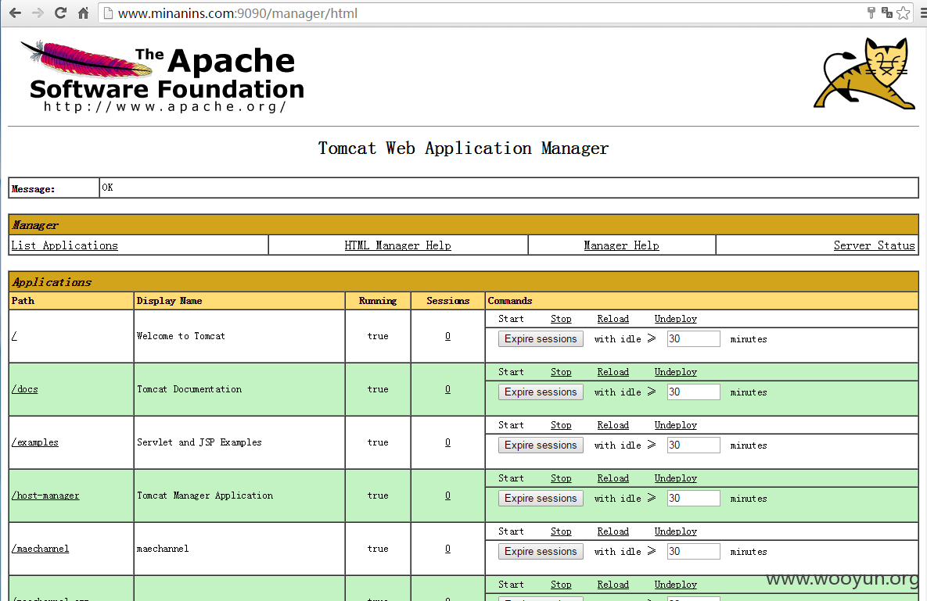Reload the /maechannel application
927x601 pixels.
[x=613, y=531]
